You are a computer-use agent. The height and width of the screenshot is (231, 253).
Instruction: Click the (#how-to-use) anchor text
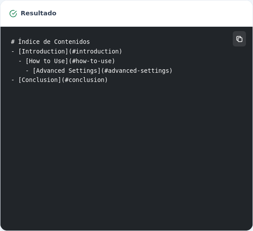(92, 61)
